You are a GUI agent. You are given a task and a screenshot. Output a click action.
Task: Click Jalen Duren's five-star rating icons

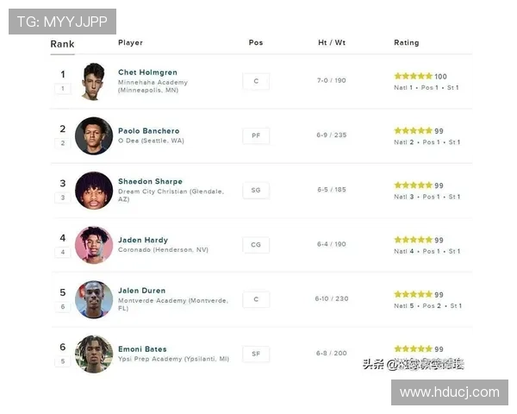coord(414,294)
